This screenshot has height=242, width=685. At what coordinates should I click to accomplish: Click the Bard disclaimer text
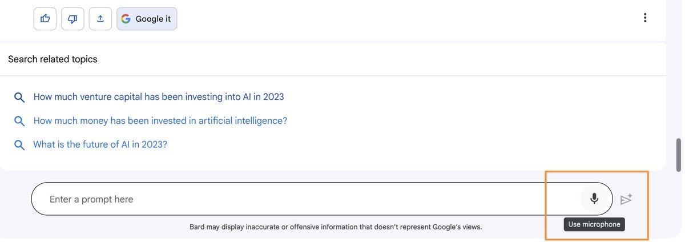point(336,227)
